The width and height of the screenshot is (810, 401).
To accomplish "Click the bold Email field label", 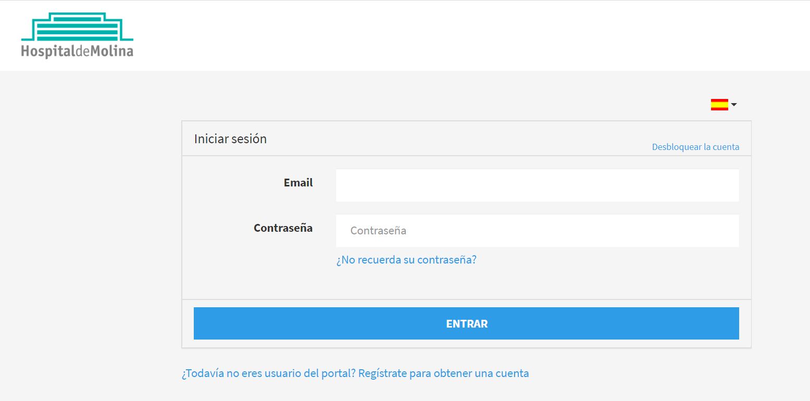I will [298, 183].
